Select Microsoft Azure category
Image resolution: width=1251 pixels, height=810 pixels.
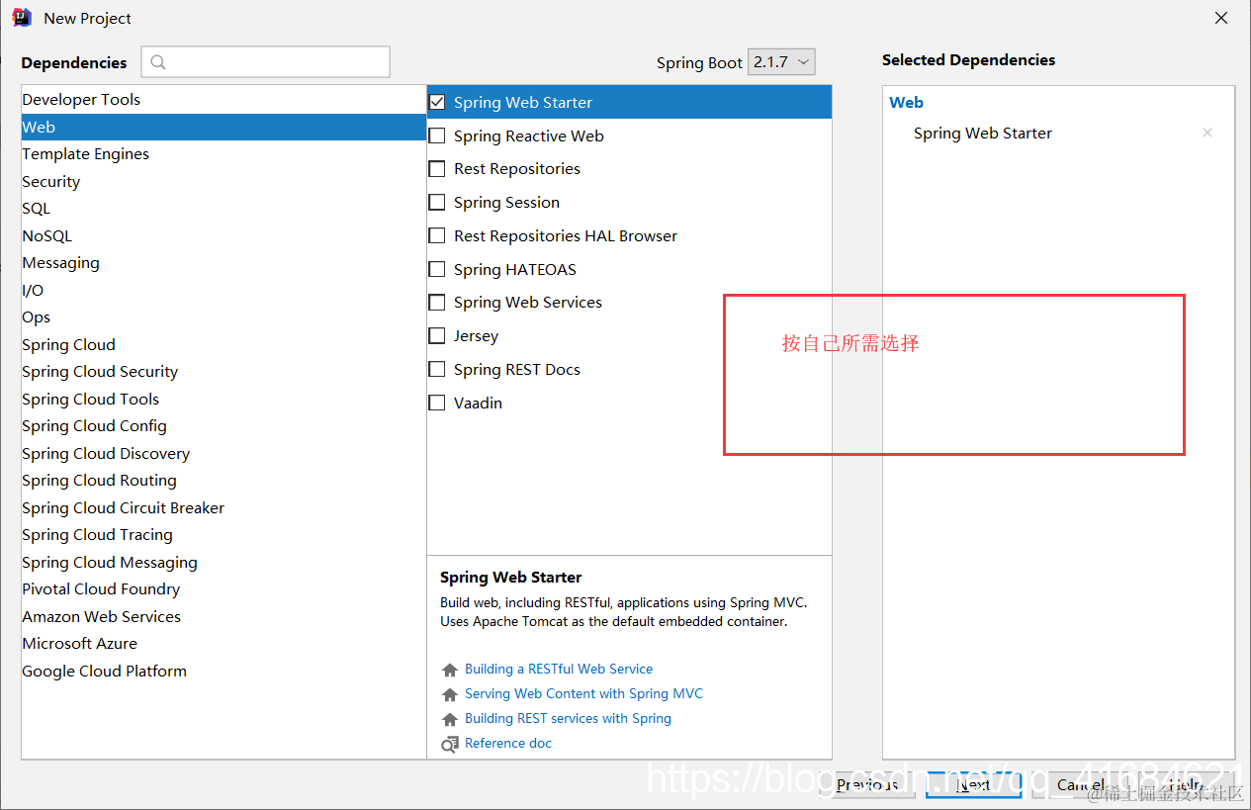pos(223,644)
